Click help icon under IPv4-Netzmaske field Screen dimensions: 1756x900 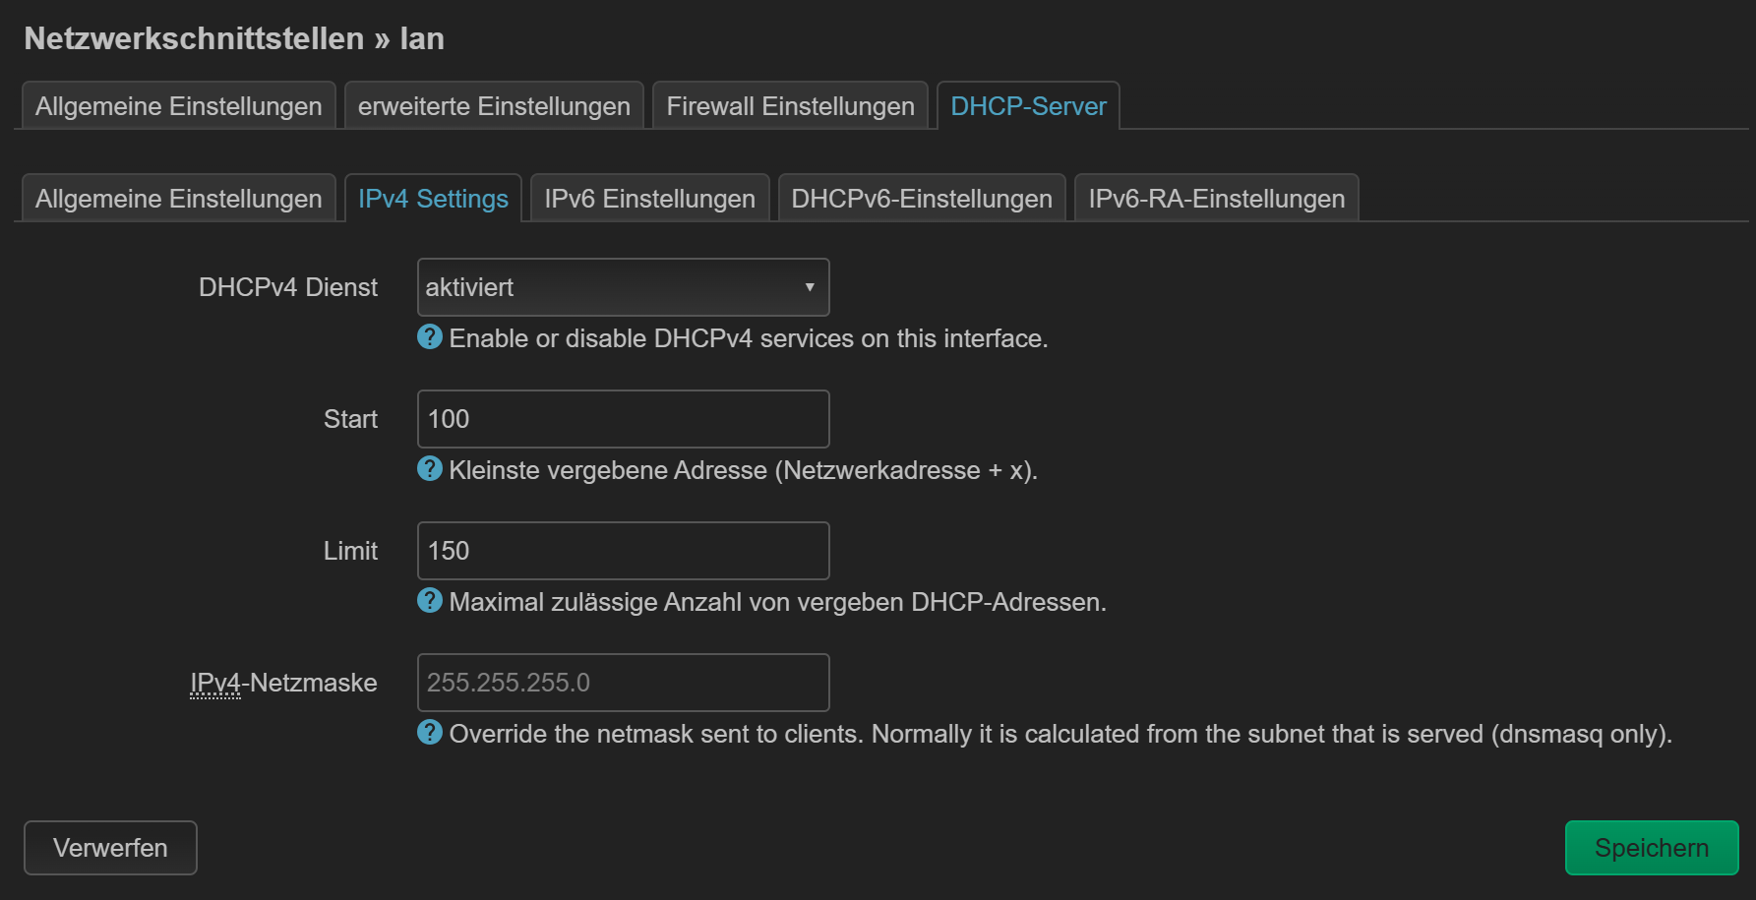(430, 733)
